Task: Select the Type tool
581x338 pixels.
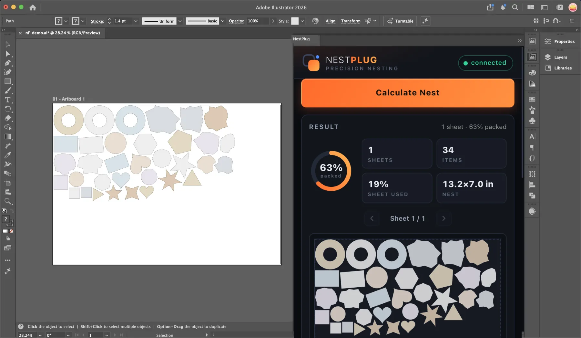Action: 8,100
